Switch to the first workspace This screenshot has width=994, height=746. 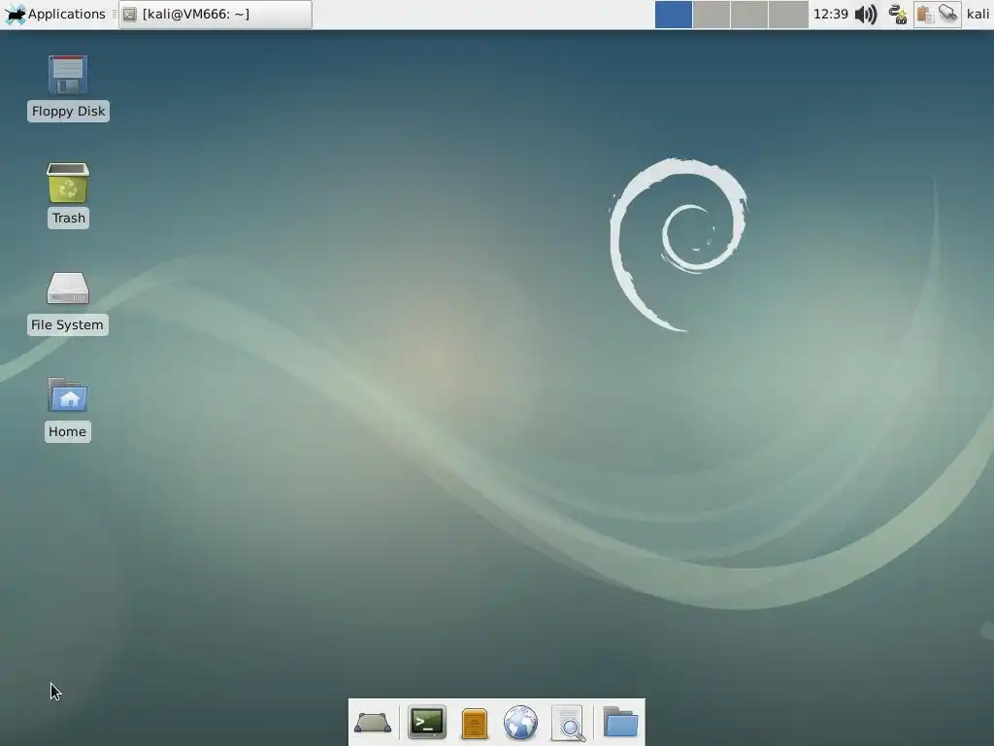(x=674, y=14)
